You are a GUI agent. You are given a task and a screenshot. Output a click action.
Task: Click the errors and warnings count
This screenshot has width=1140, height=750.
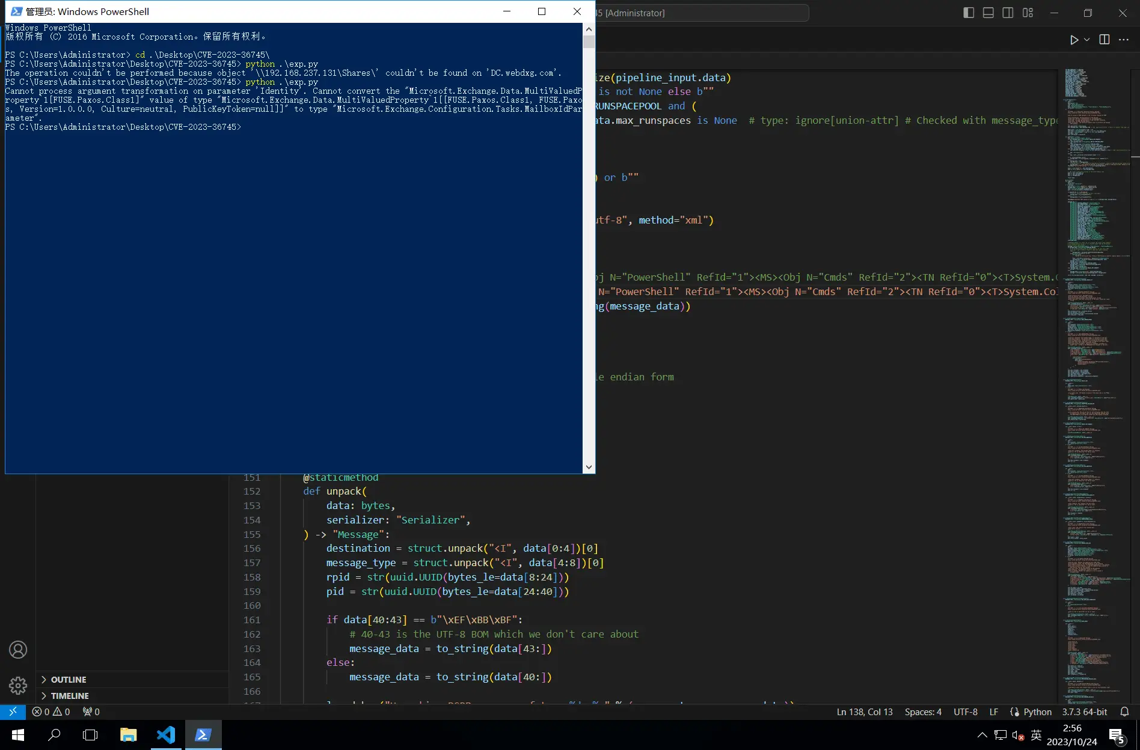51,712
